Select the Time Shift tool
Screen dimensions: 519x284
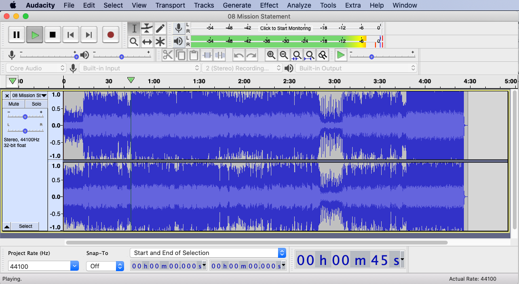[147, 42]
